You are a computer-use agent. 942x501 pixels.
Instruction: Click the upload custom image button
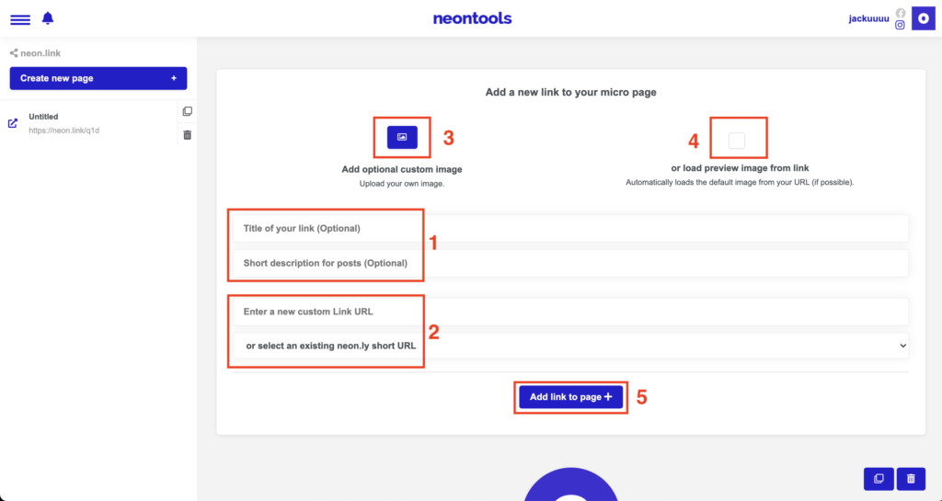click(x=402, y=137)
